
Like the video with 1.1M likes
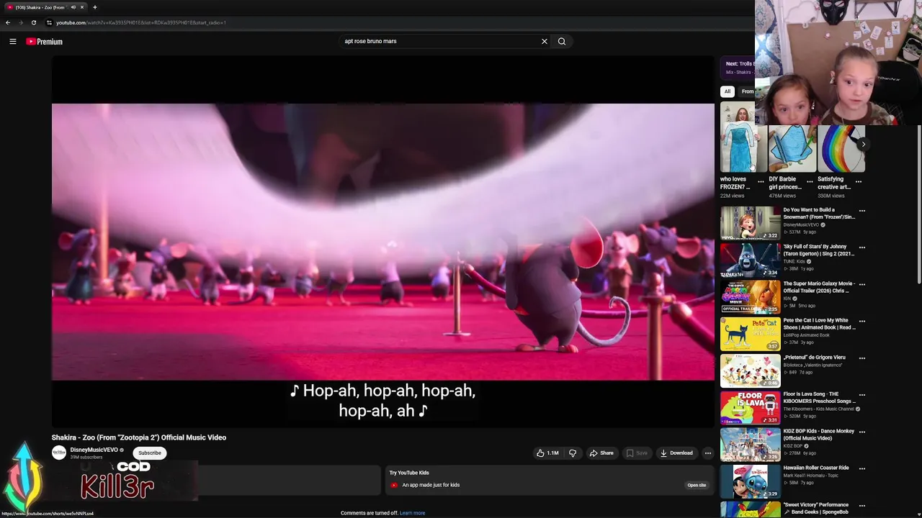pos(547,453)
